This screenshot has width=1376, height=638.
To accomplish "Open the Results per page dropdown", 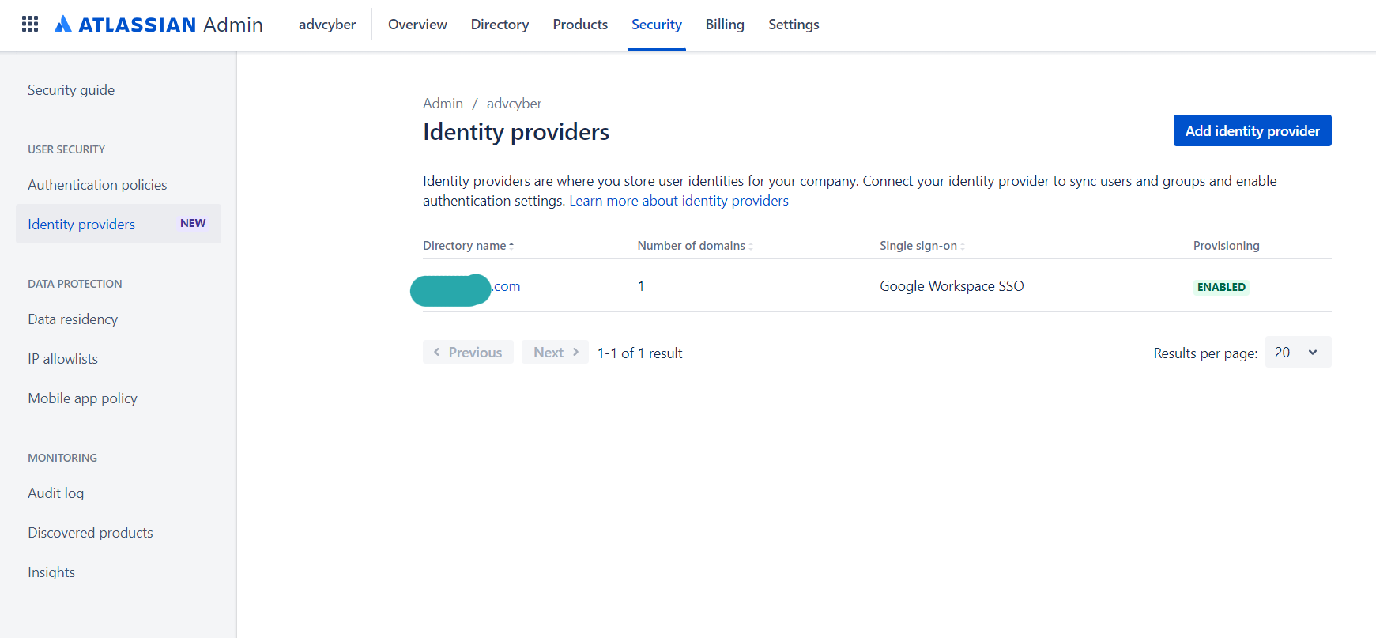I will click(1298, 352).
